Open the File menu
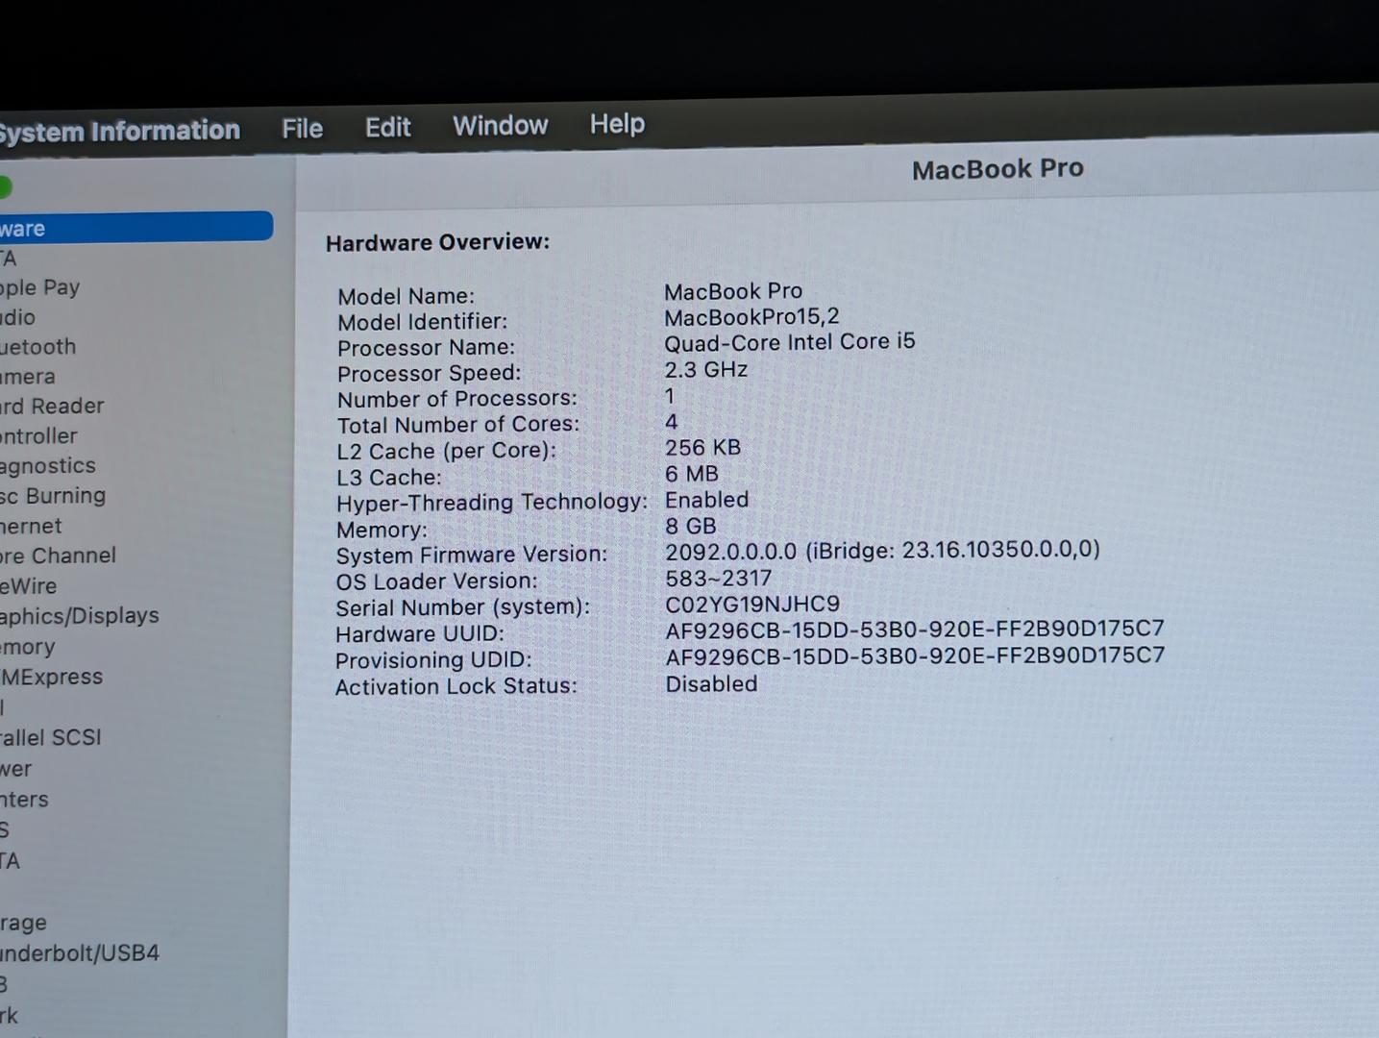 (x=302, y=129)
